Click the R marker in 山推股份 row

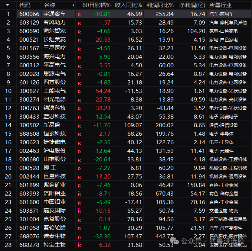[79, 160]
